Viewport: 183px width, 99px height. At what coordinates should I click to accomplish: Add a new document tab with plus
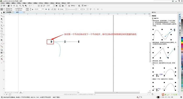point(24,12)
